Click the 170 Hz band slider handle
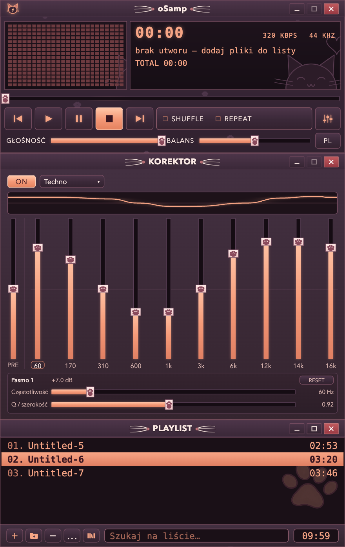The height and width of the screenshot is (547, 345). (71, 259)
